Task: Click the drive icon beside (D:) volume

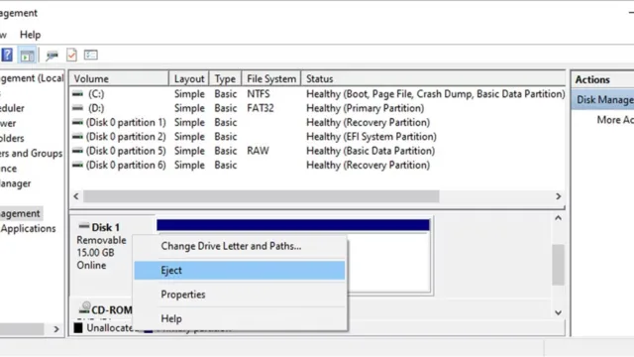Action: (77, 108)
